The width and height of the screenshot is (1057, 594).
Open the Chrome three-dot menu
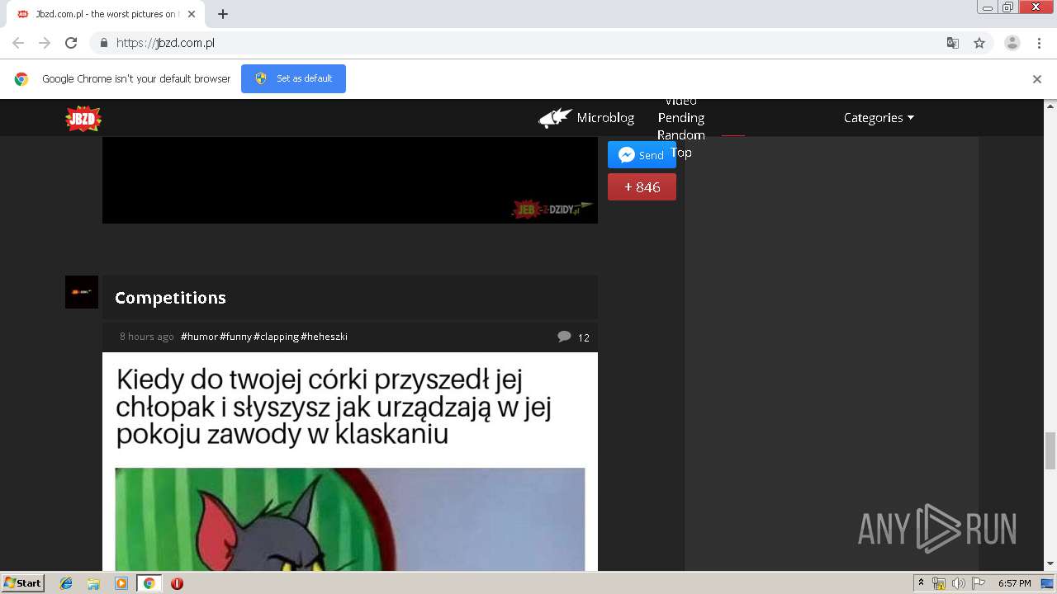coord(1039,43)
